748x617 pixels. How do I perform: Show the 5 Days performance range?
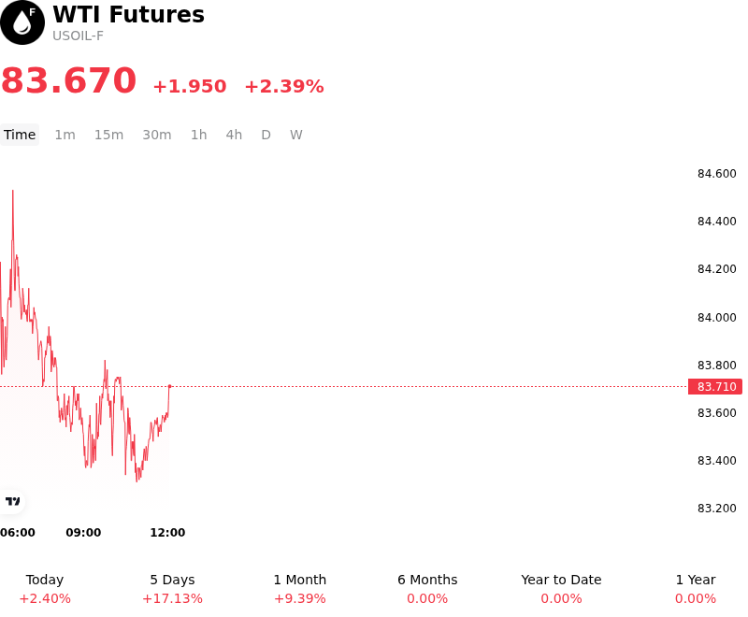172,589
